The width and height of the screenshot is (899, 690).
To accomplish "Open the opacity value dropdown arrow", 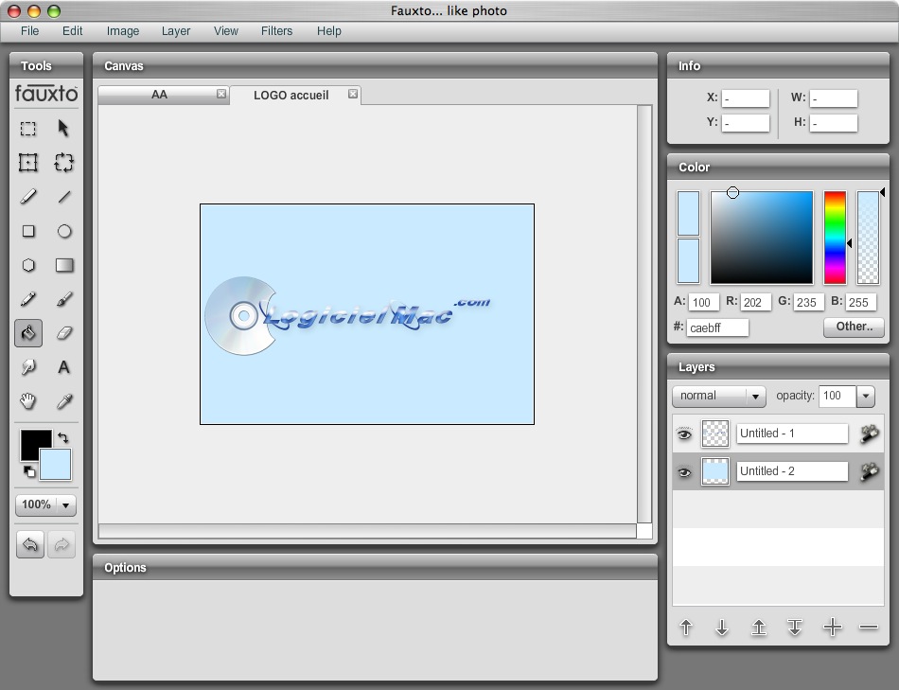I will tap(865, 396).
